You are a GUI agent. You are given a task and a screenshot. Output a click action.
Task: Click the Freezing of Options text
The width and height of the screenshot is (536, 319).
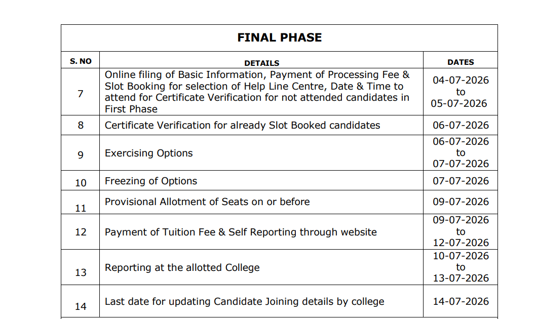151,181
